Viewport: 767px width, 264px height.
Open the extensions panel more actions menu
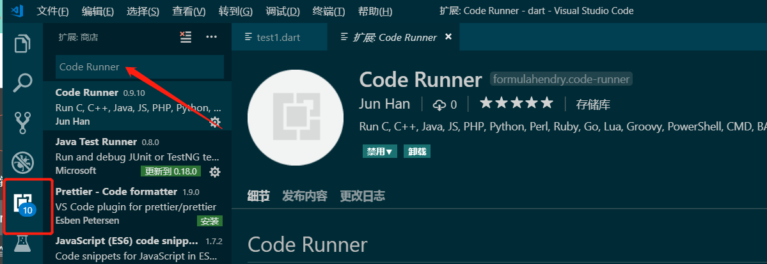(x=211, y=37)
